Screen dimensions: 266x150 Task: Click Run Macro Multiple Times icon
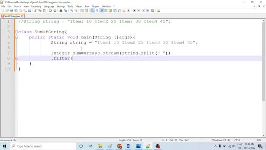pos(148,11)
